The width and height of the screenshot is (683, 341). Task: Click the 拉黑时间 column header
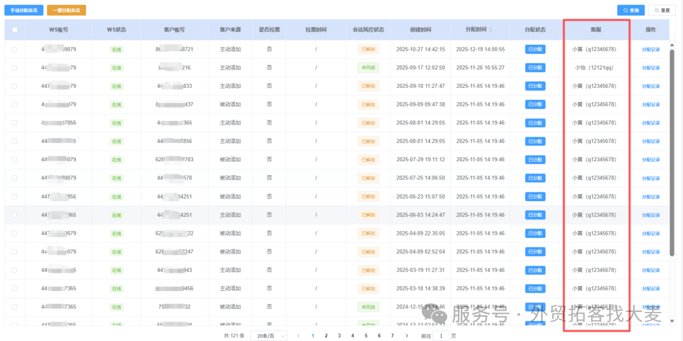coord(316,30)
